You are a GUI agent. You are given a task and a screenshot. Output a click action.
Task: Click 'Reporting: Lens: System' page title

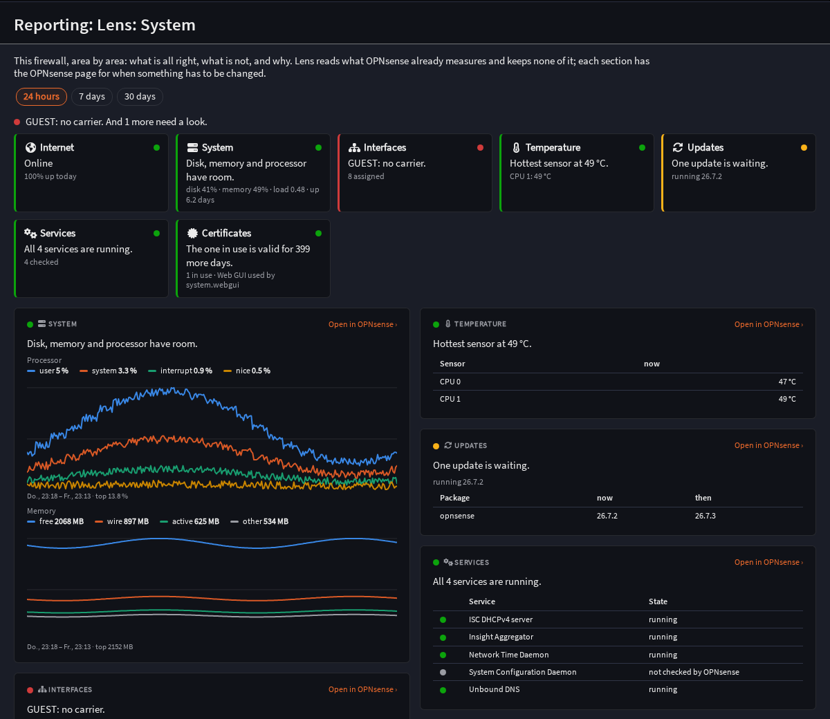tap(104, 25)
